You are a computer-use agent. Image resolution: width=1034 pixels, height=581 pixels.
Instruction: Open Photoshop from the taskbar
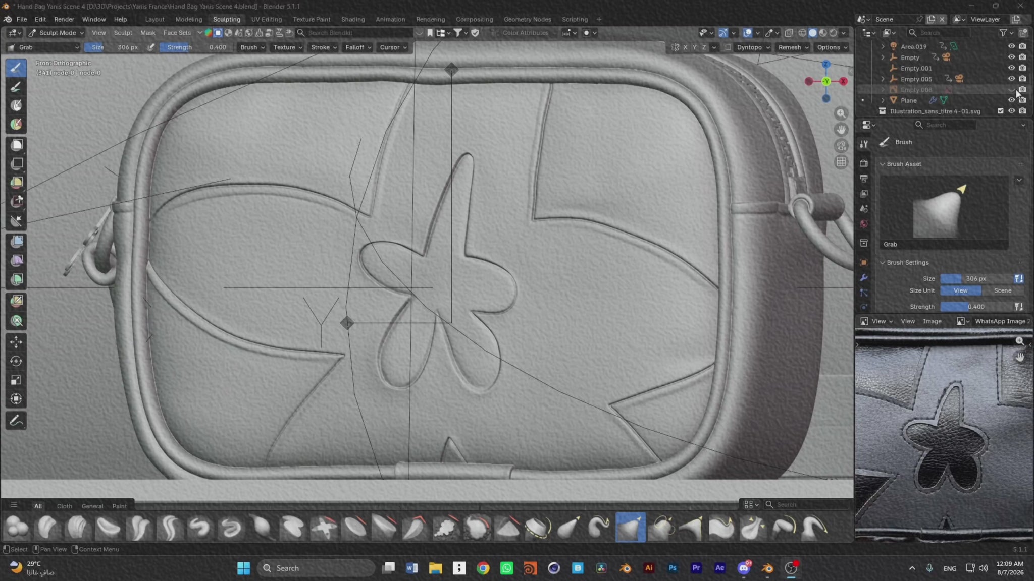673,568
